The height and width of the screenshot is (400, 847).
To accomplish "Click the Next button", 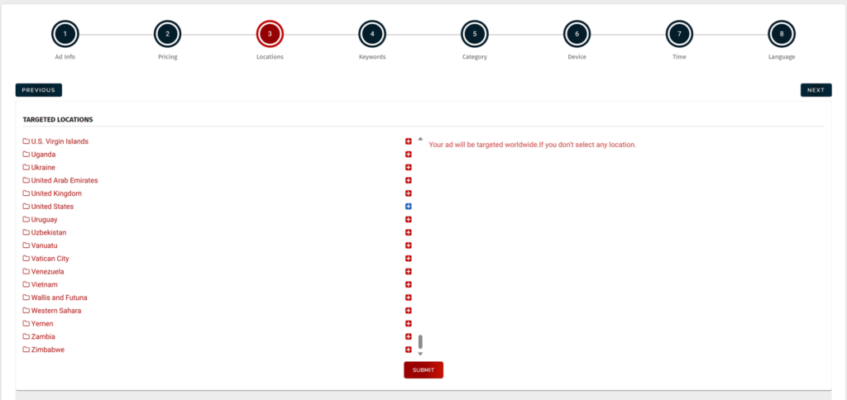I will (816, 90).
